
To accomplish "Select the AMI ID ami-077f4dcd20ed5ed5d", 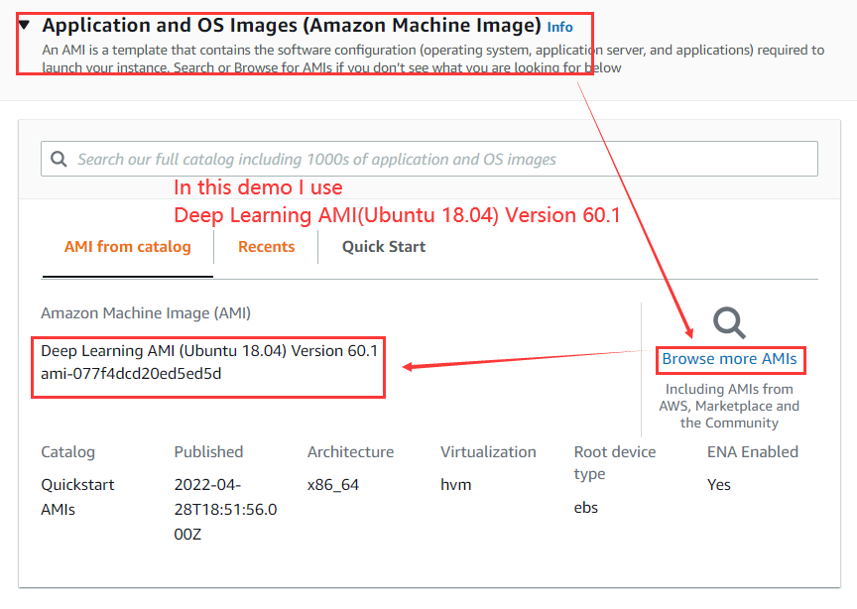I will point(131,374).
